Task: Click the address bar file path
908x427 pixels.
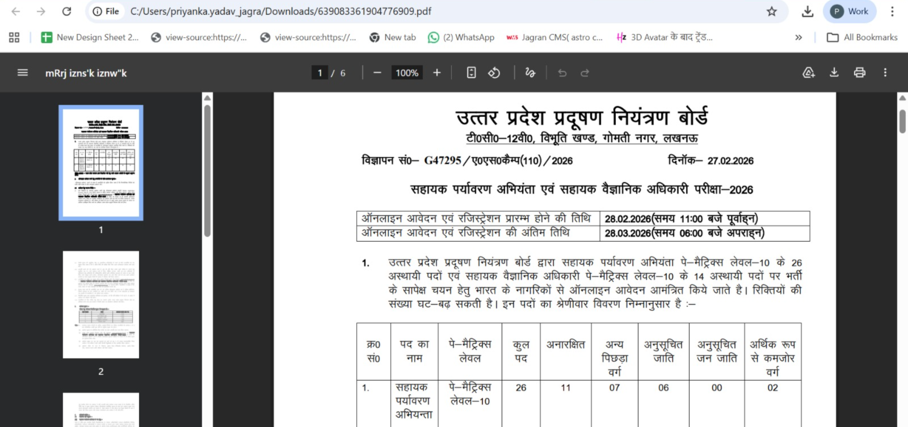Action: 281,11
